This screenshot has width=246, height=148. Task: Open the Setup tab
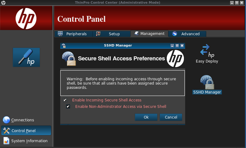pyautogui.click(x=111, y=34)
